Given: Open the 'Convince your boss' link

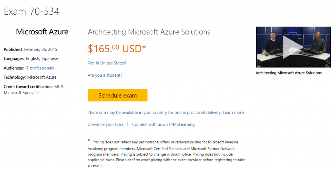Looking at the screenshot, I should [106, 124].
